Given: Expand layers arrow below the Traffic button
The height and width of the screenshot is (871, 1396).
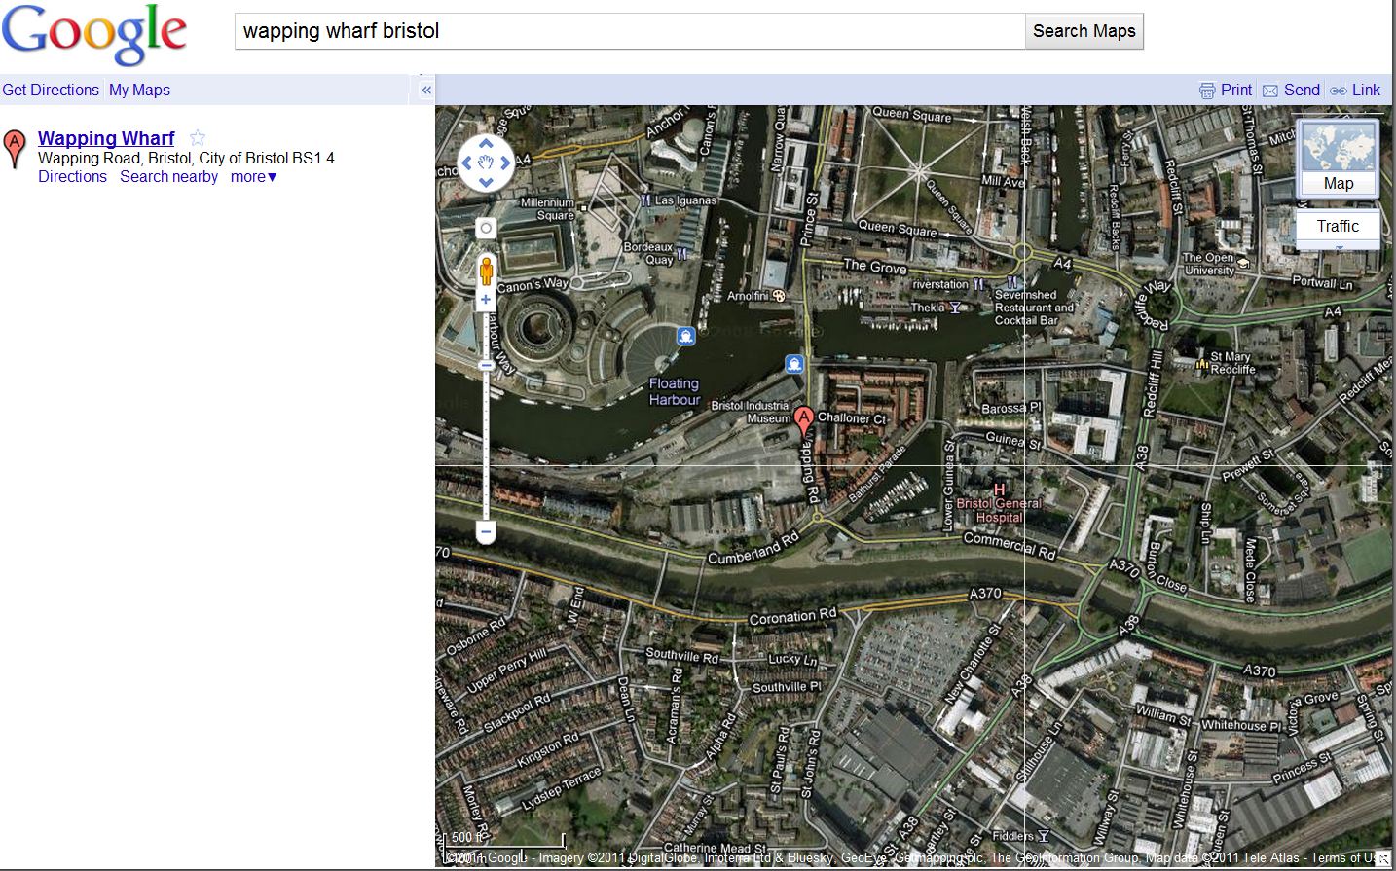Looking at the screenshot, I should (x=1338, y=248).
